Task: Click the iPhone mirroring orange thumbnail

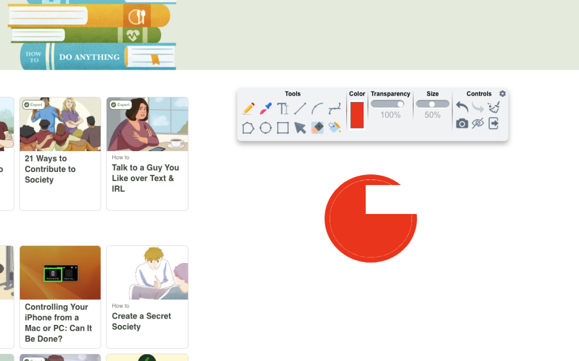Action: (x=60, y=273)
